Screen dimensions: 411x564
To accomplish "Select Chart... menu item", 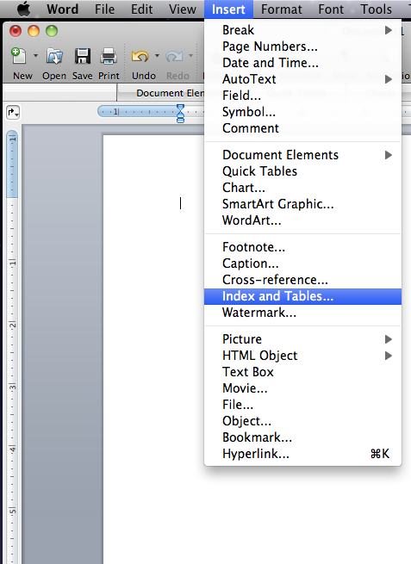I will (x=302, y=188).
